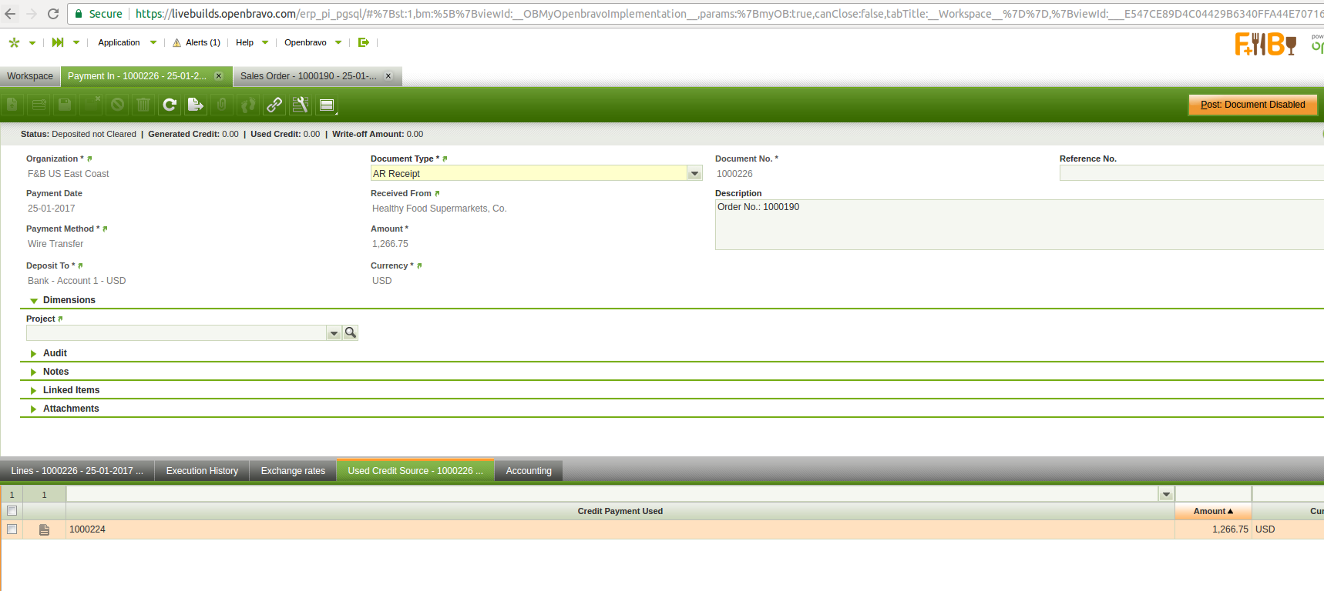
Task: Click the Reference No. input field
Action: tap(1191, 173)
